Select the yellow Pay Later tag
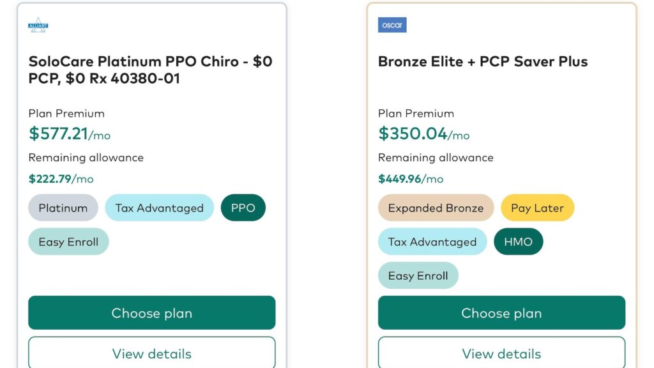The image size is (654, 368). (537, 208)
